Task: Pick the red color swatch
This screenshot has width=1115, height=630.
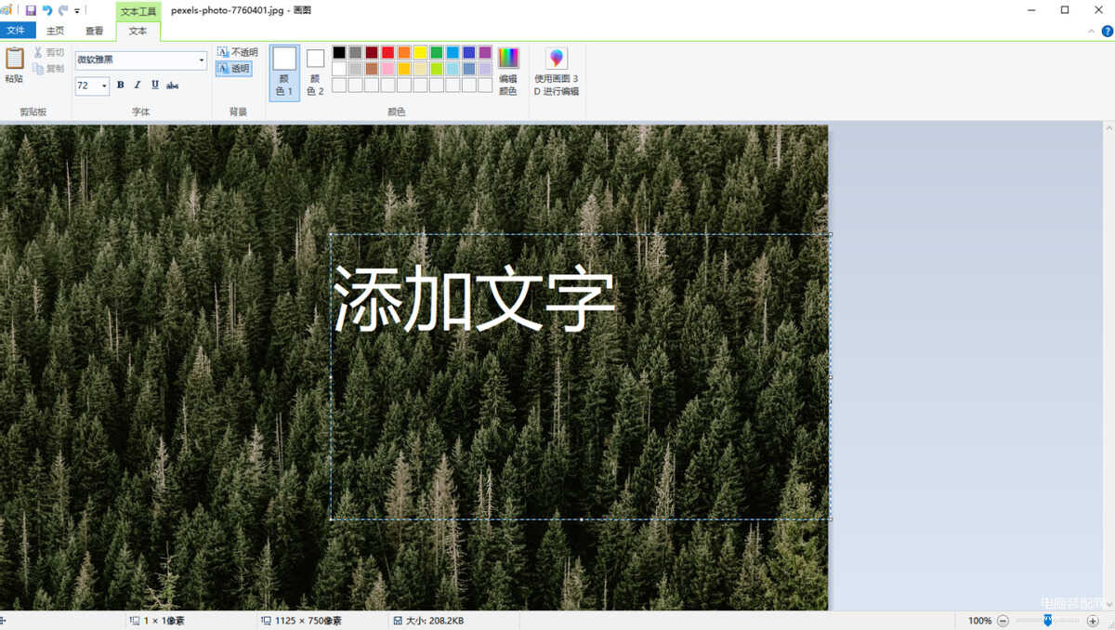Action: pos(387,53)
